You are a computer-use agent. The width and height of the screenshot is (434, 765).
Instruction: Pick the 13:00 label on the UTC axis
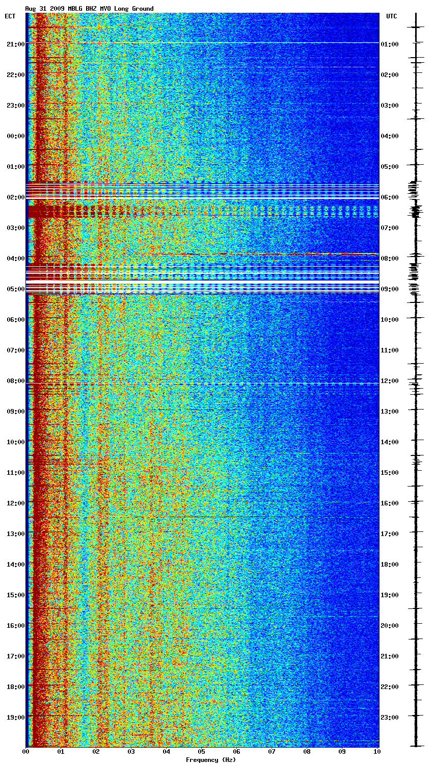[x=389, y=412]
